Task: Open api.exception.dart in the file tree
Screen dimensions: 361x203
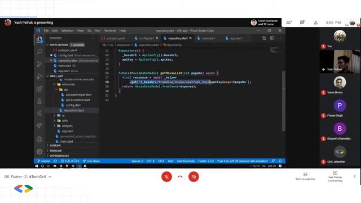Action: pos(78,100)
